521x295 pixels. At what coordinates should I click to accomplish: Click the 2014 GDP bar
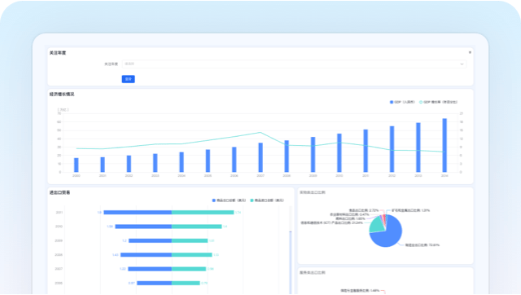(444, 145)
